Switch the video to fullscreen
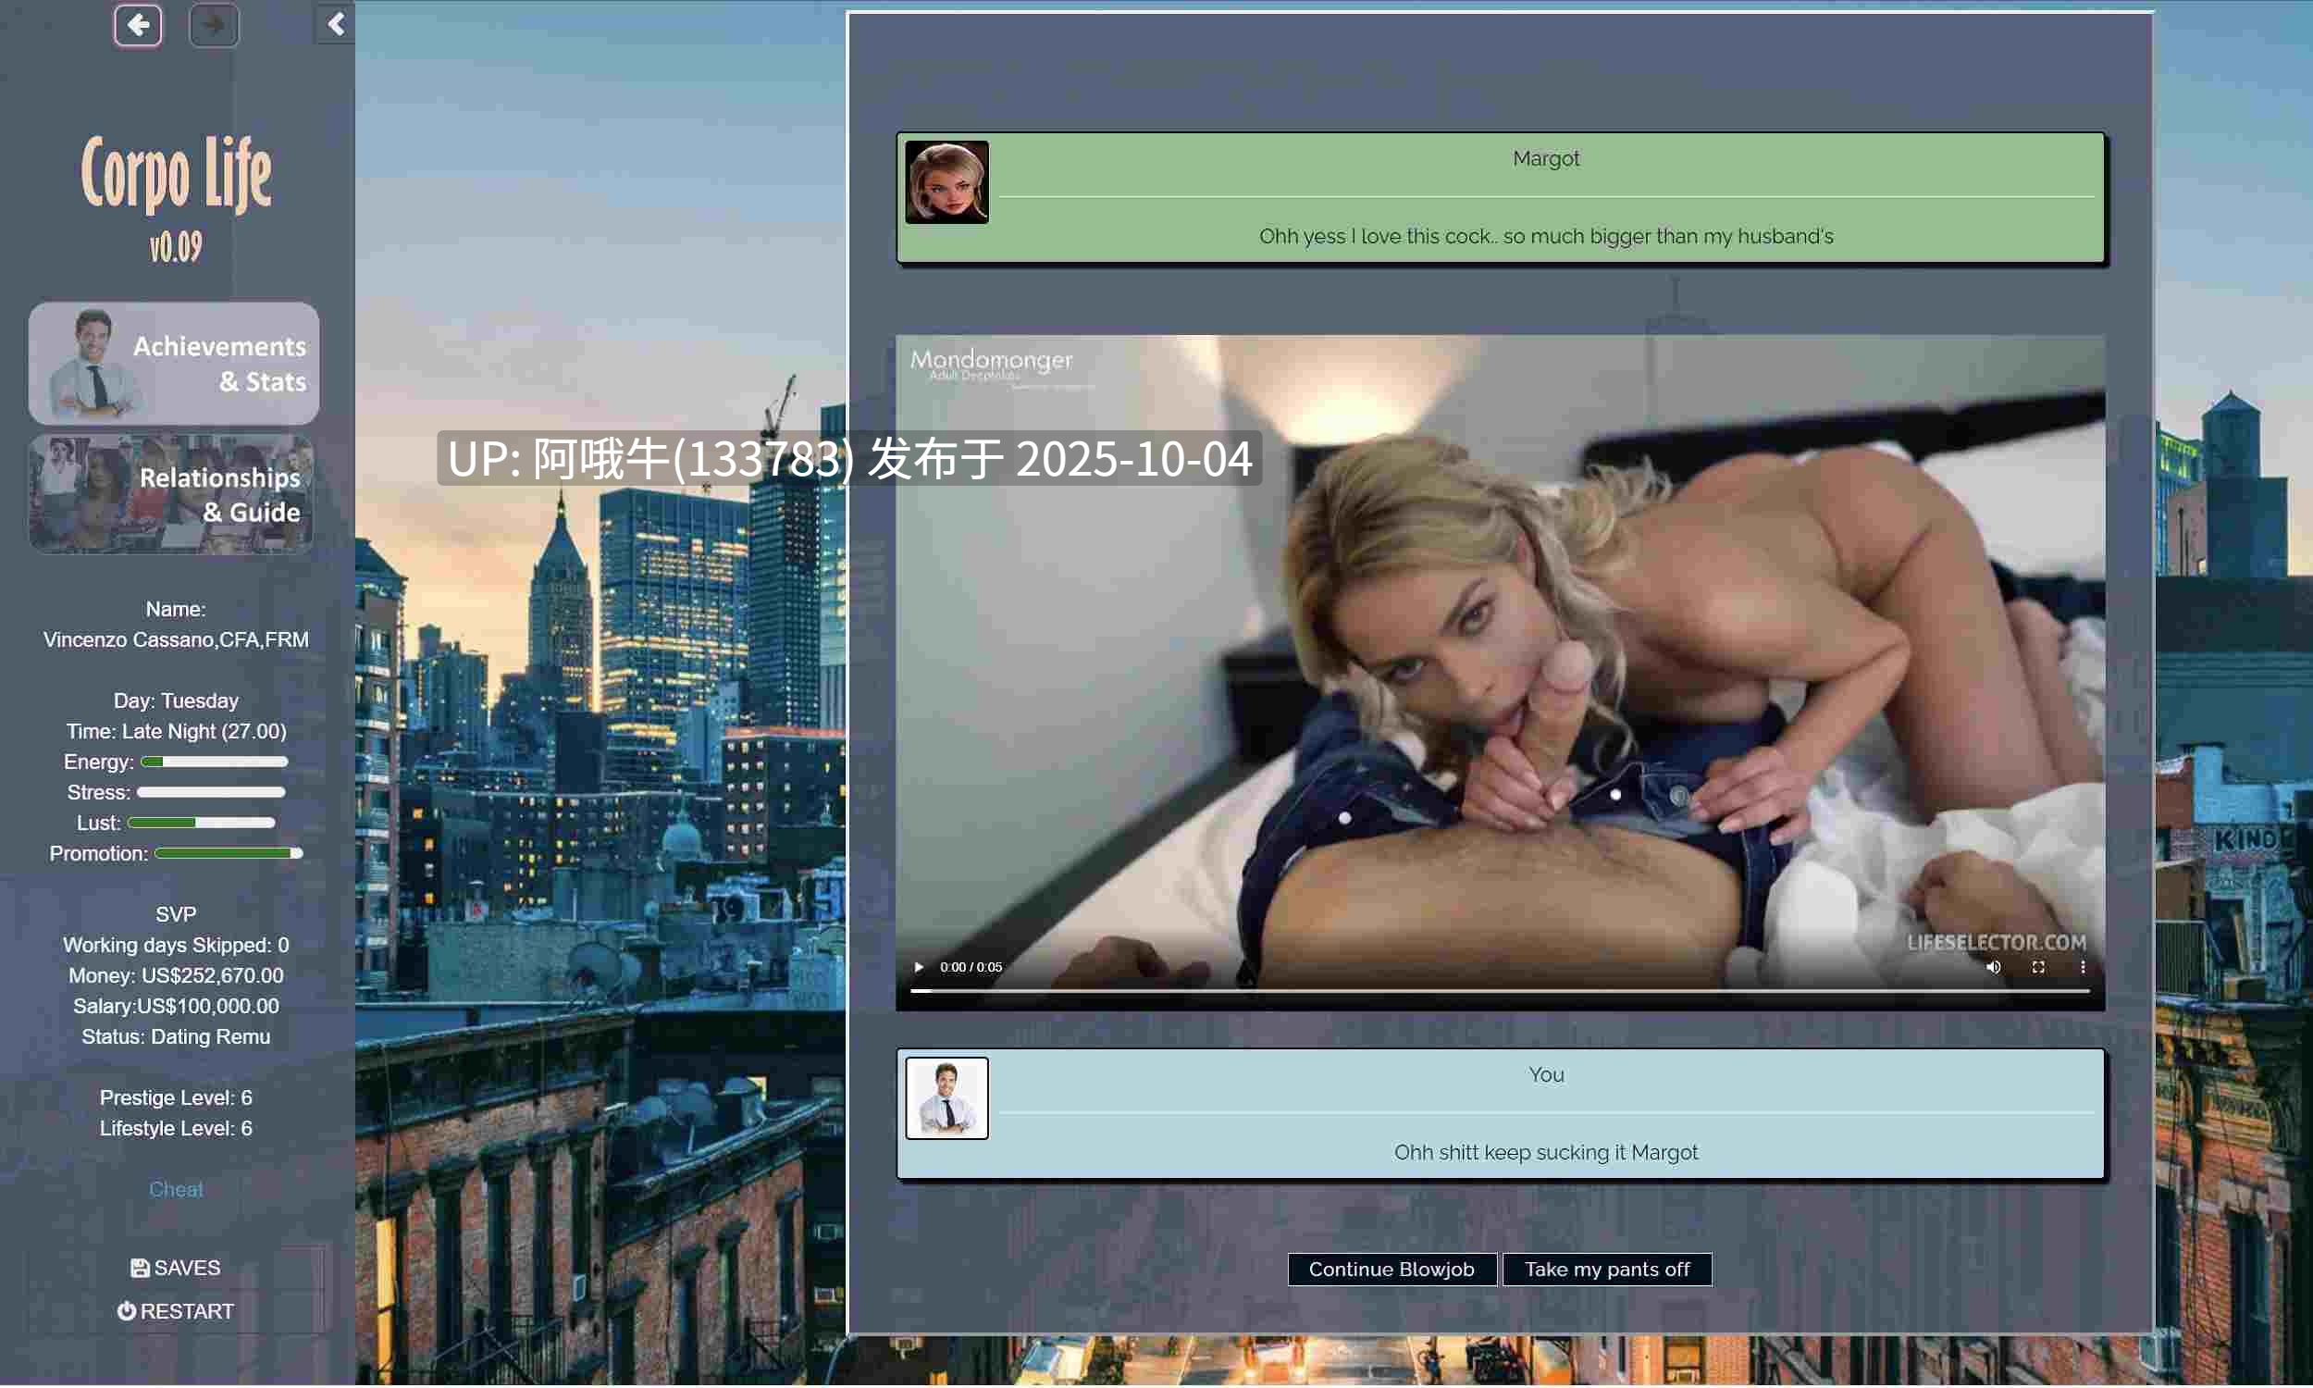Screen dimensions: 2313x1388 [x=2038, y=967]
